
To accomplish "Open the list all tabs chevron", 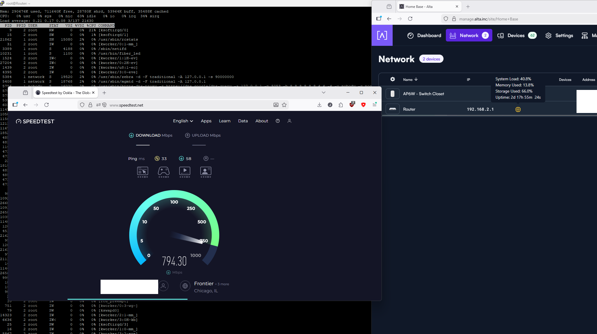I will tap(323, 93).
